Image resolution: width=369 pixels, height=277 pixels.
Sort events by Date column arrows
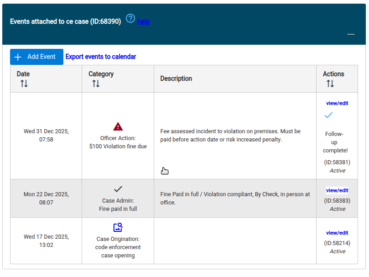[x=24, y=84]
